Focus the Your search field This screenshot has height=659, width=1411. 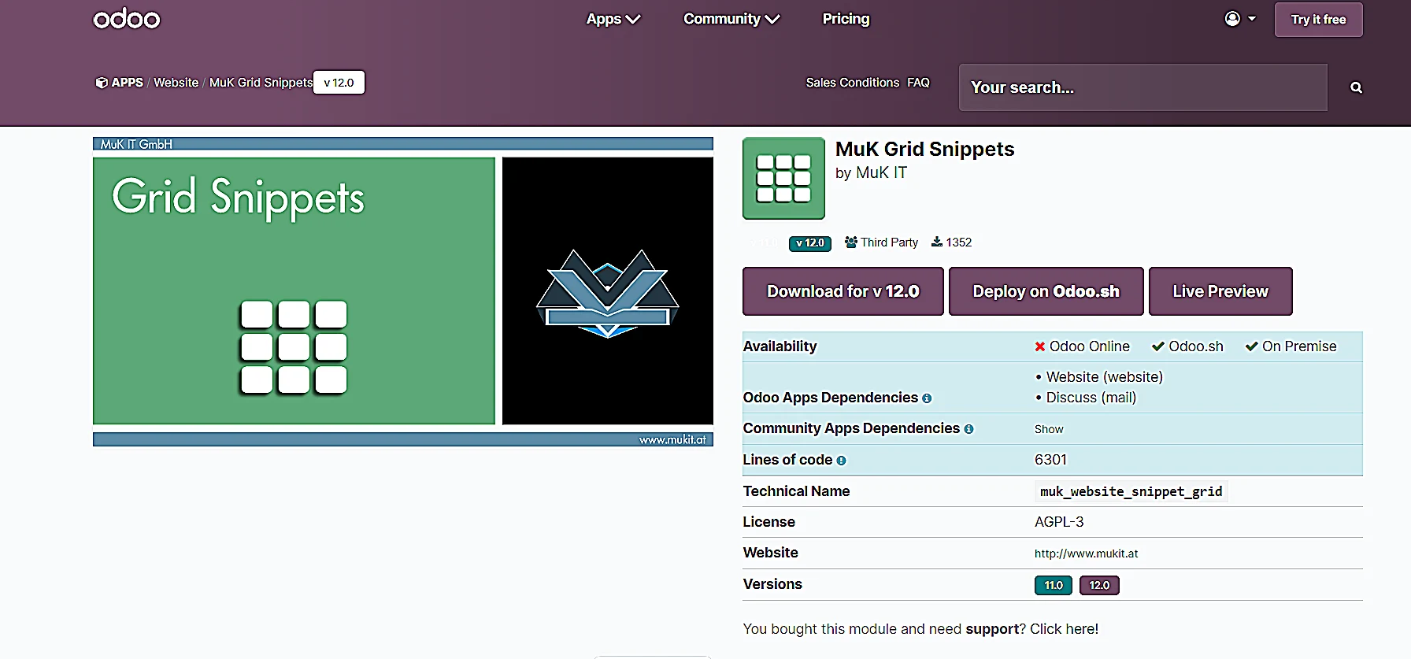pos(1143,87)
